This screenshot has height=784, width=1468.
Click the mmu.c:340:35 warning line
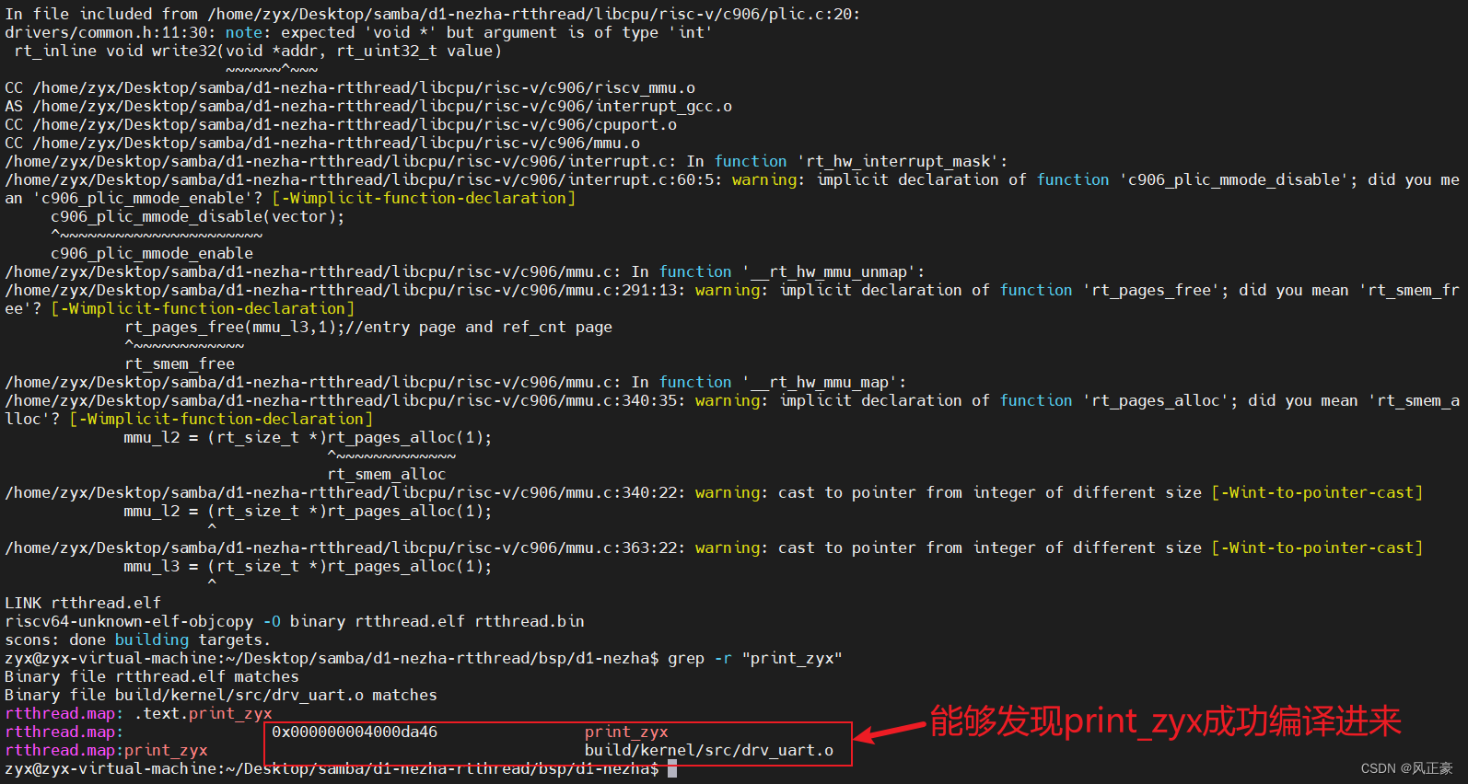tap(732, 409)
